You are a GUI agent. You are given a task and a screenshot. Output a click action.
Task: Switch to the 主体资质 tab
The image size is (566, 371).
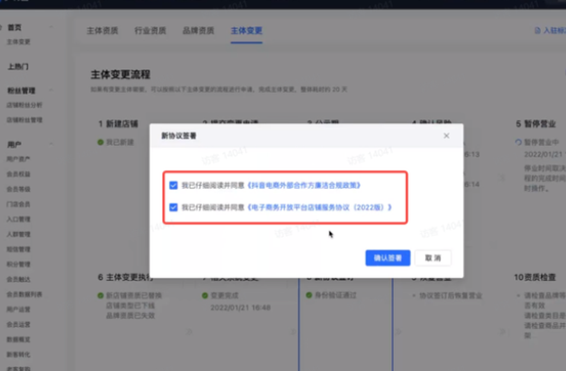(103, 30)
